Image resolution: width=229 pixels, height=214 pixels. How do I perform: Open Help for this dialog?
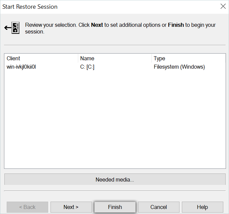click(202, 207)
